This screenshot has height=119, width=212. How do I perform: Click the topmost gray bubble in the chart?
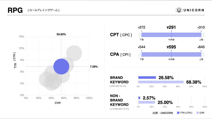(x=74, y=53)
